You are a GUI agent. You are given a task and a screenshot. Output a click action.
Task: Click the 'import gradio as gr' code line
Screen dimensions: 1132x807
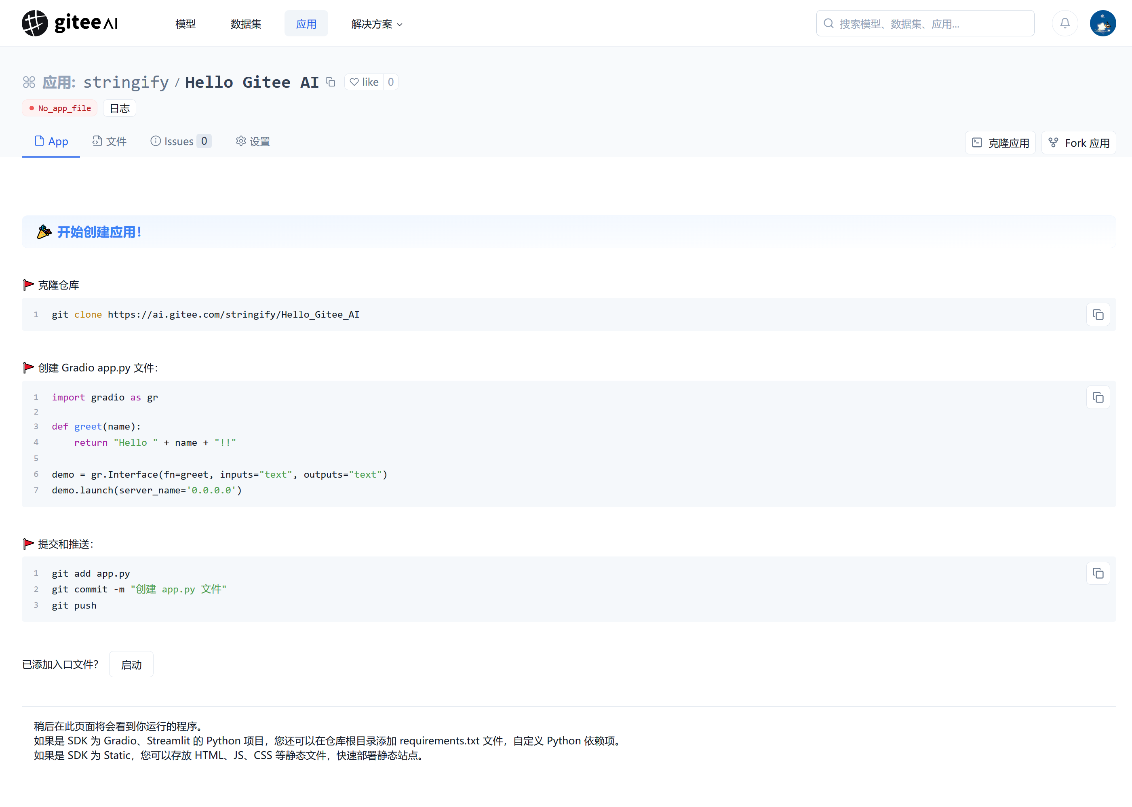[x=105, y=398]
